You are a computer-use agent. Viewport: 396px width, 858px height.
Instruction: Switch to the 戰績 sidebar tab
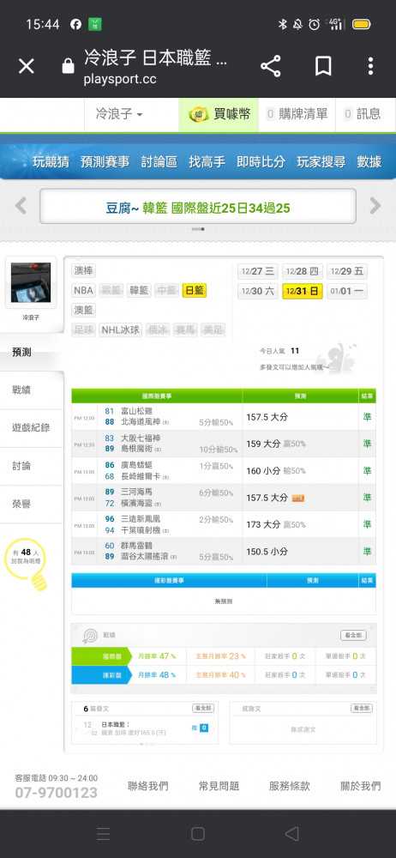click(x=31, y=390)
